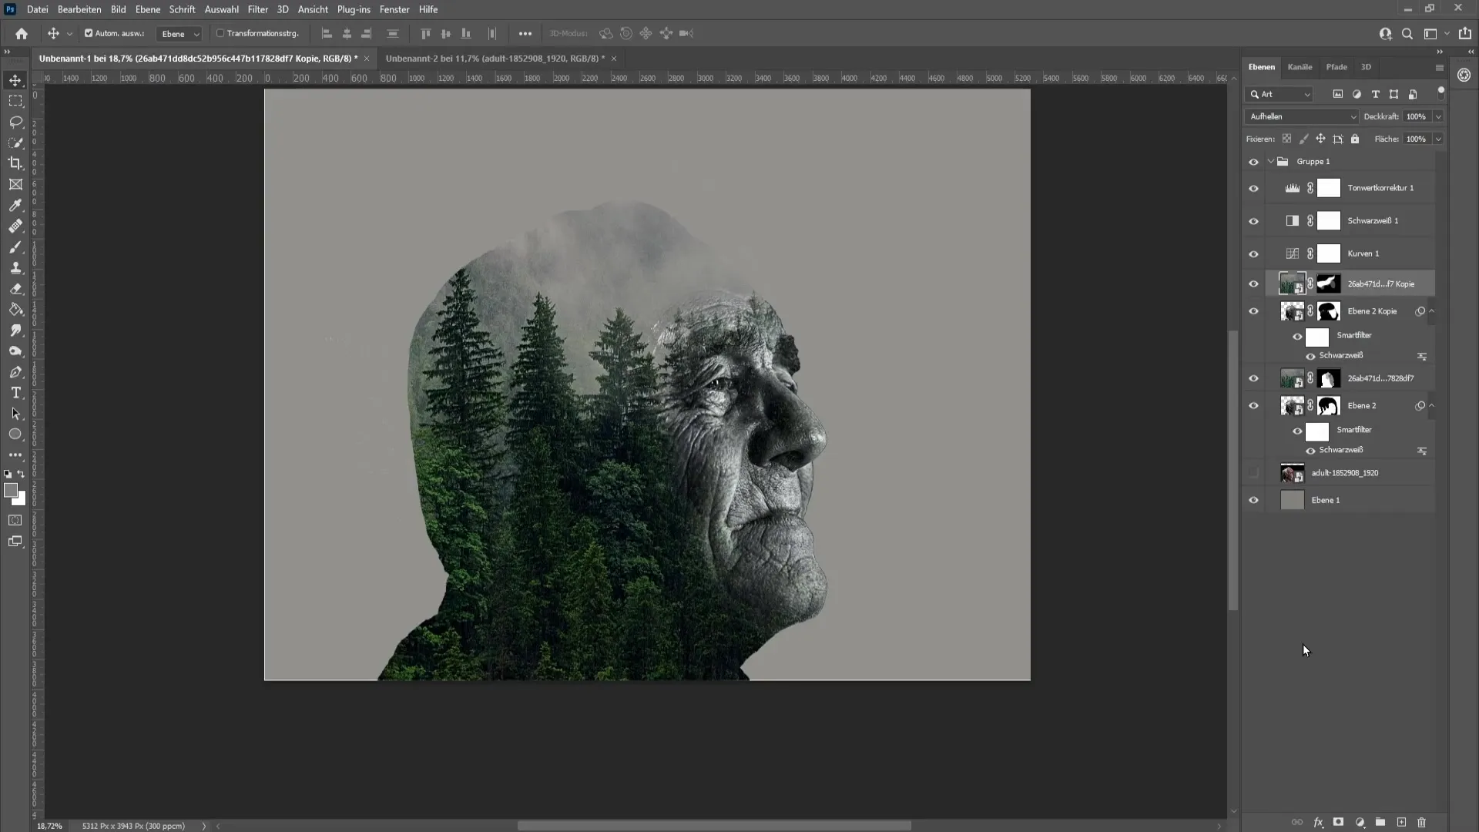
Task: Enable Transformationsstrg. checkbox
Action: (220, 33)
